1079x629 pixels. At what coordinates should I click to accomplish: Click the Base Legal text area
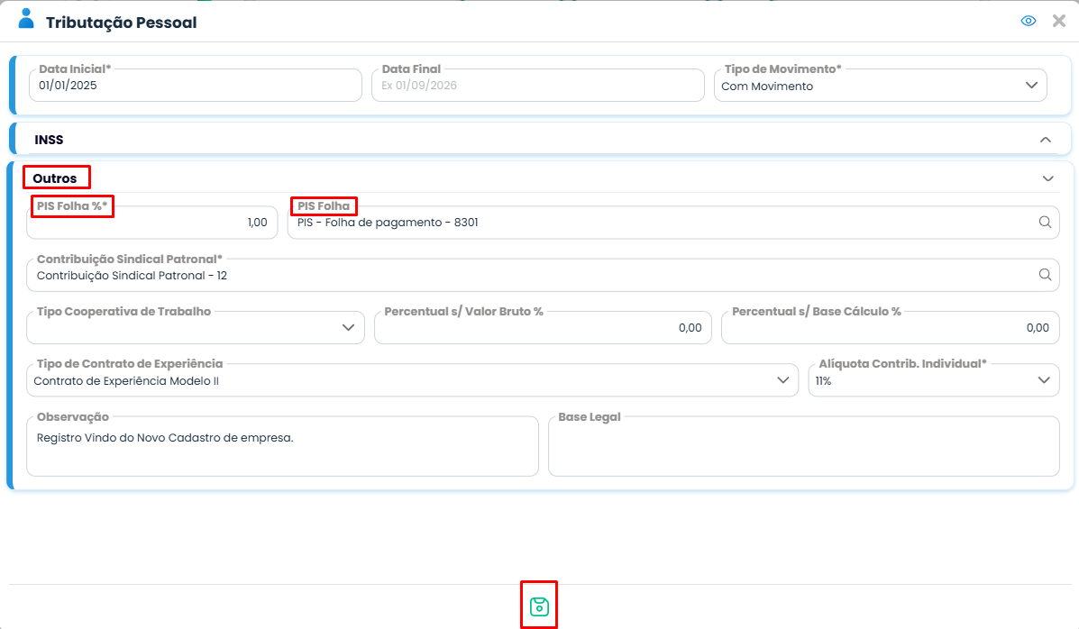point(804,446)
